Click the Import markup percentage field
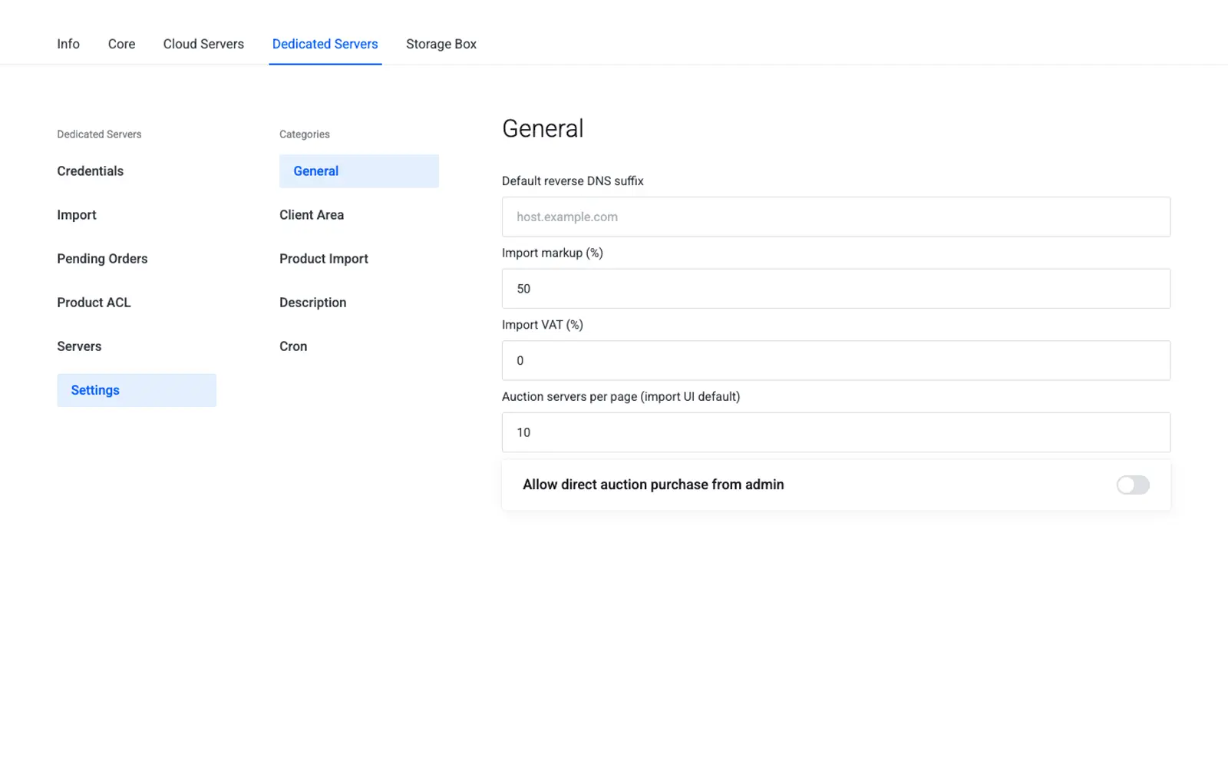The image size is (1228, 768). pos(836,289)
